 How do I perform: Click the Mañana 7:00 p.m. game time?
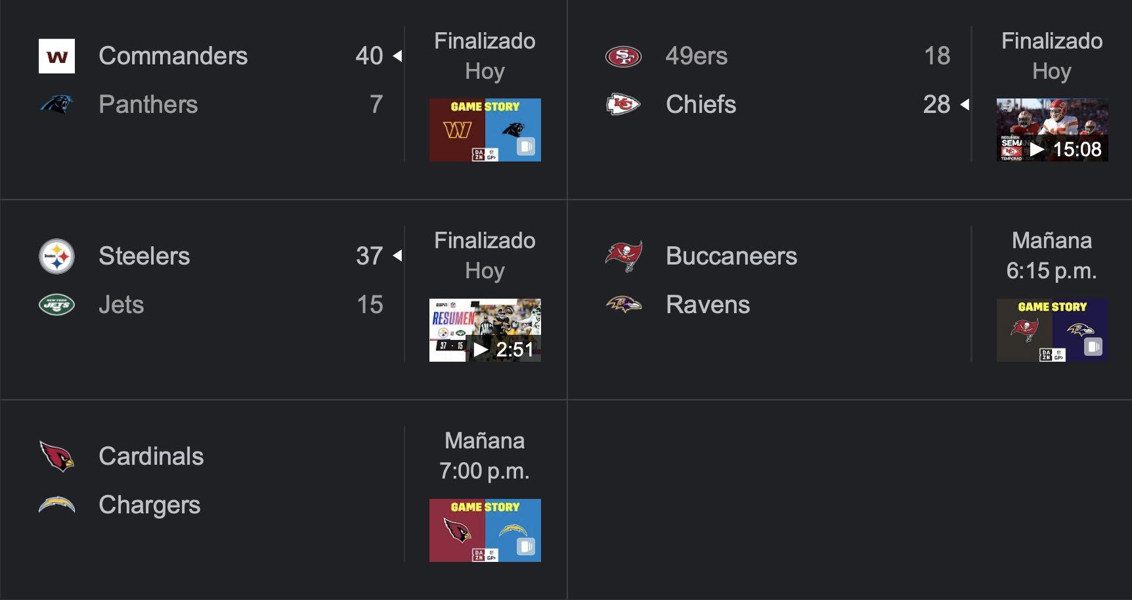pyautogui.click(x=484, y=456)
